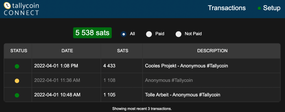Click the 4 433 sats amount cell
Viewport: 285px width, 112px height.
[122, 66]
